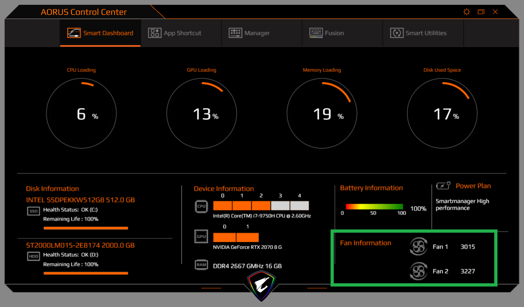Image resolution: width=524 pixels, height=307 pixels.
Task: Click the Disk Used Space 17% gauge
Action: (442, 113)
